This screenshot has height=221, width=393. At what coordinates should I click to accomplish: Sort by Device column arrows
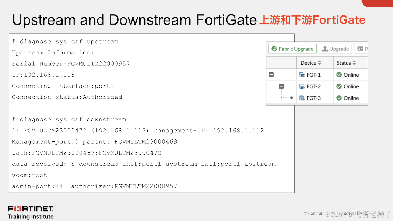point(320,63)
